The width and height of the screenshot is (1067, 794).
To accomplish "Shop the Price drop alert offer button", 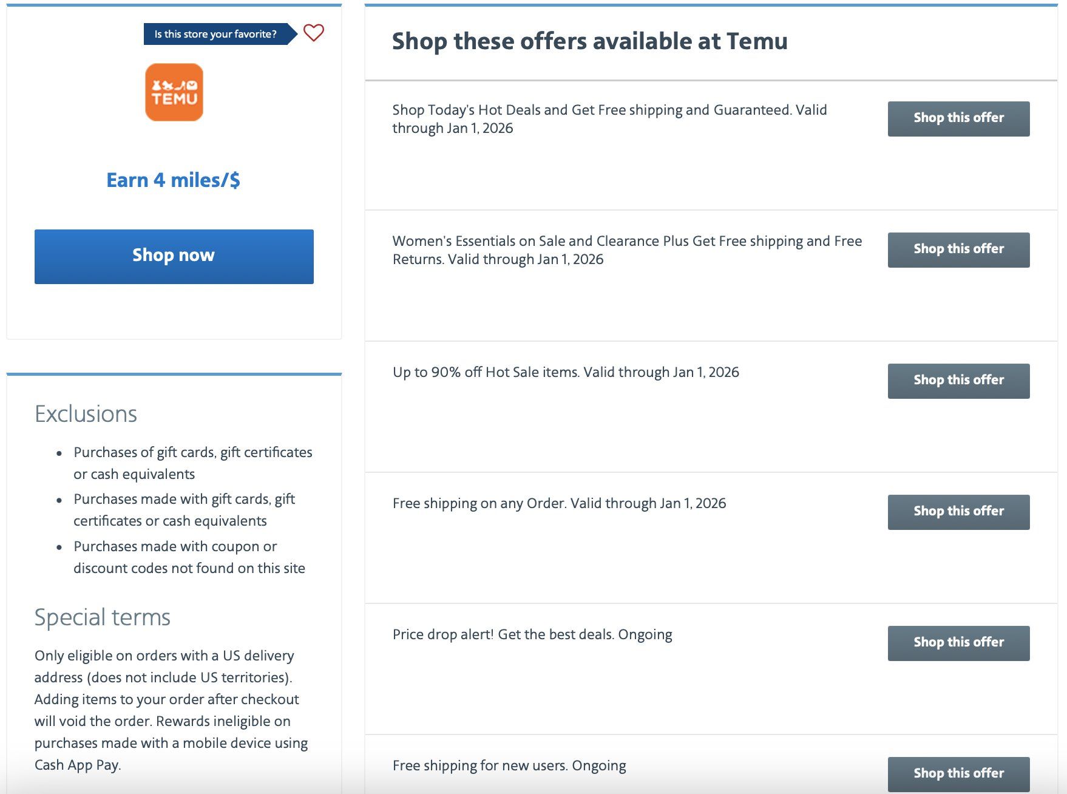I will (958, 643).
